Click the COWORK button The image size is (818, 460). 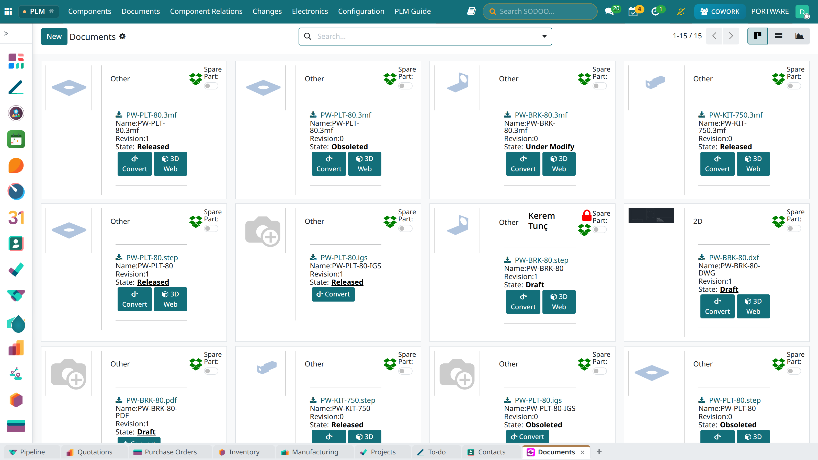pos(720,12)
